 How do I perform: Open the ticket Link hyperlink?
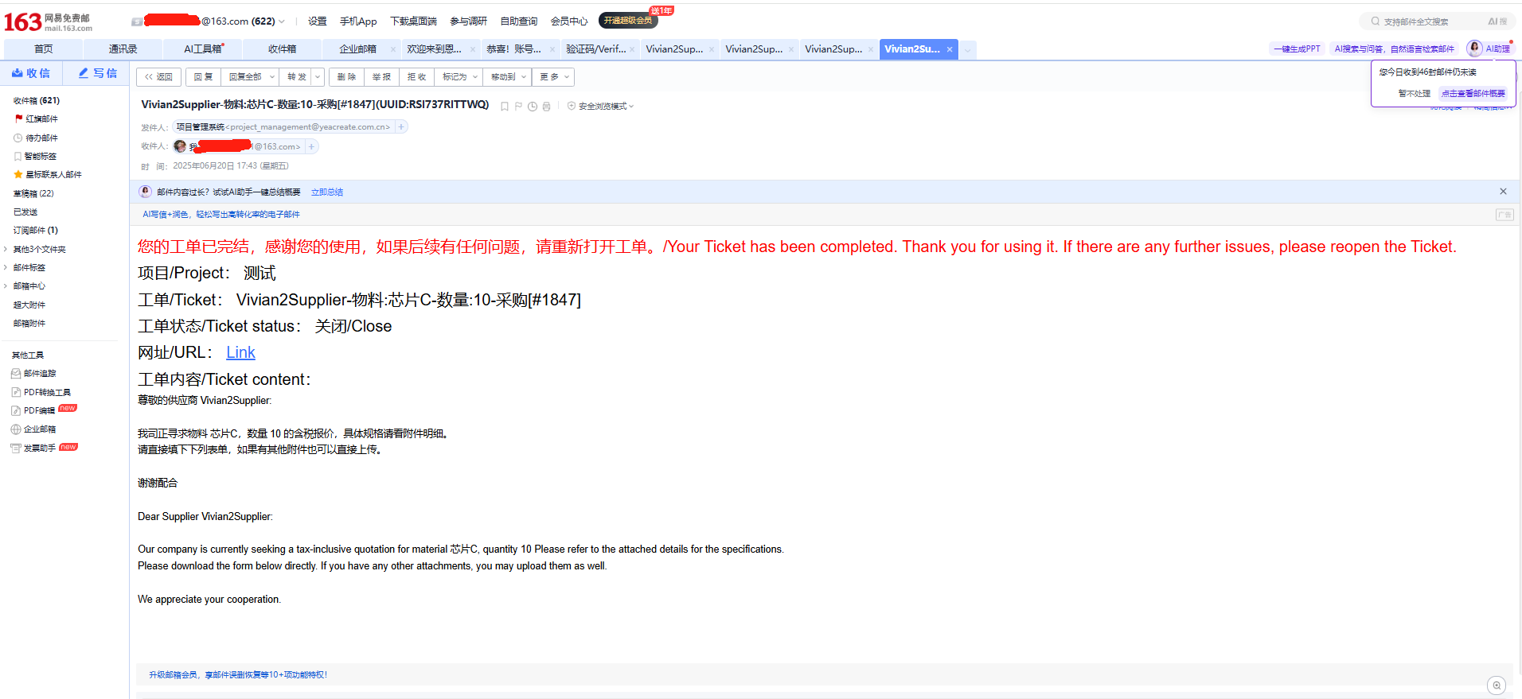pyautogui.click(x=240, y=352)
